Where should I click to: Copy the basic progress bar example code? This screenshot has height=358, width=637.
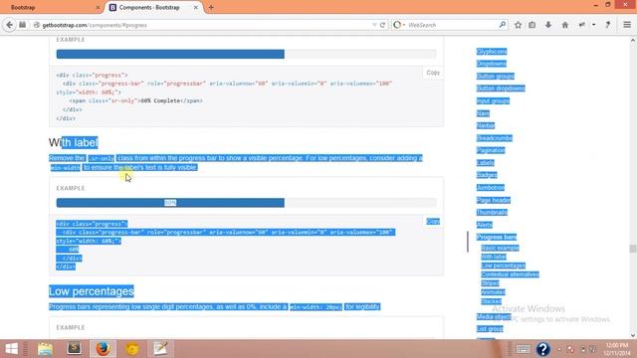(433, 73)
